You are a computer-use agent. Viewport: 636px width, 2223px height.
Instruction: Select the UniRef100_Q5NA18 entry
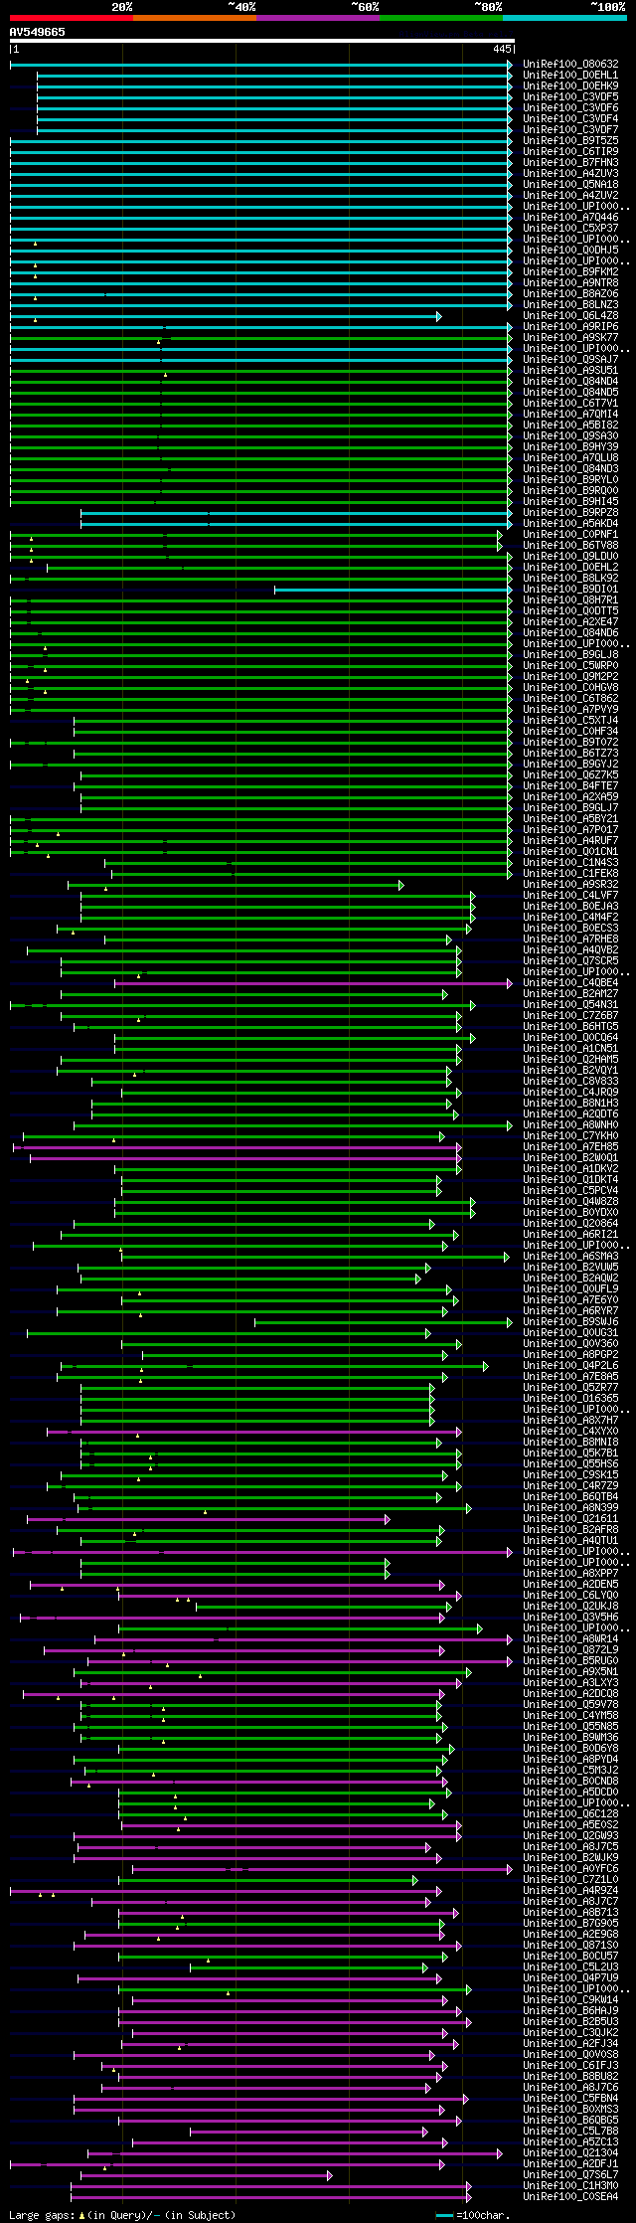pyautogui.click(x=570, y=184)
